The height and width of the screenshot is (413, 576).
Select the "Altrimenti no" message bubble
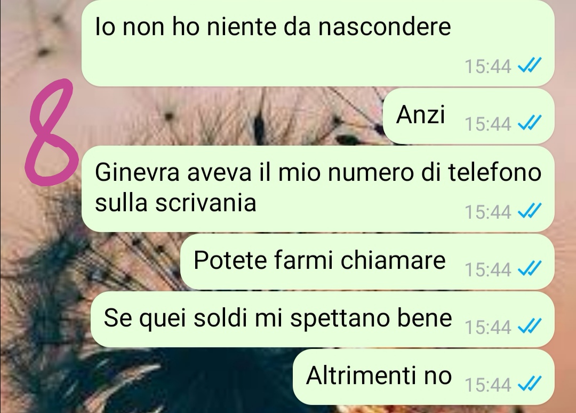point(423,377)
